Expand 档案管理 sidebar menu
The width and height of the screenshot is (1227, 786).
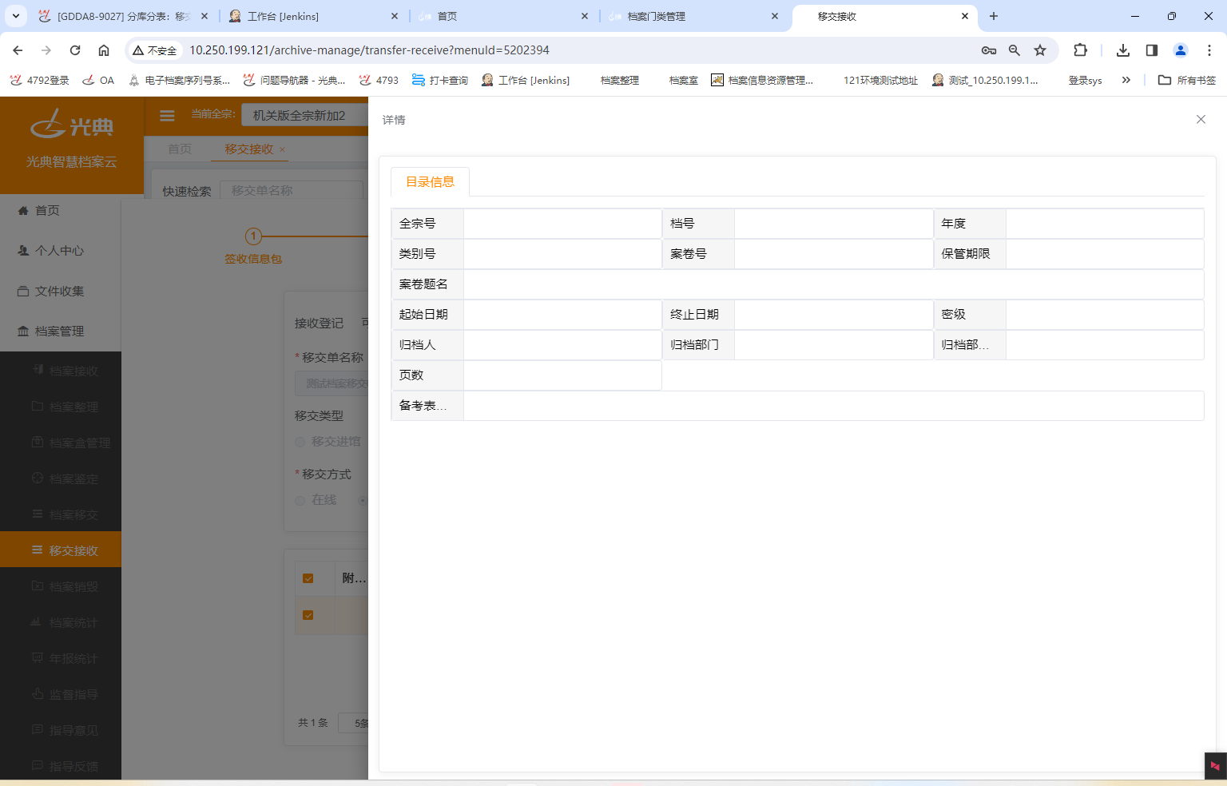coord(59,331)
